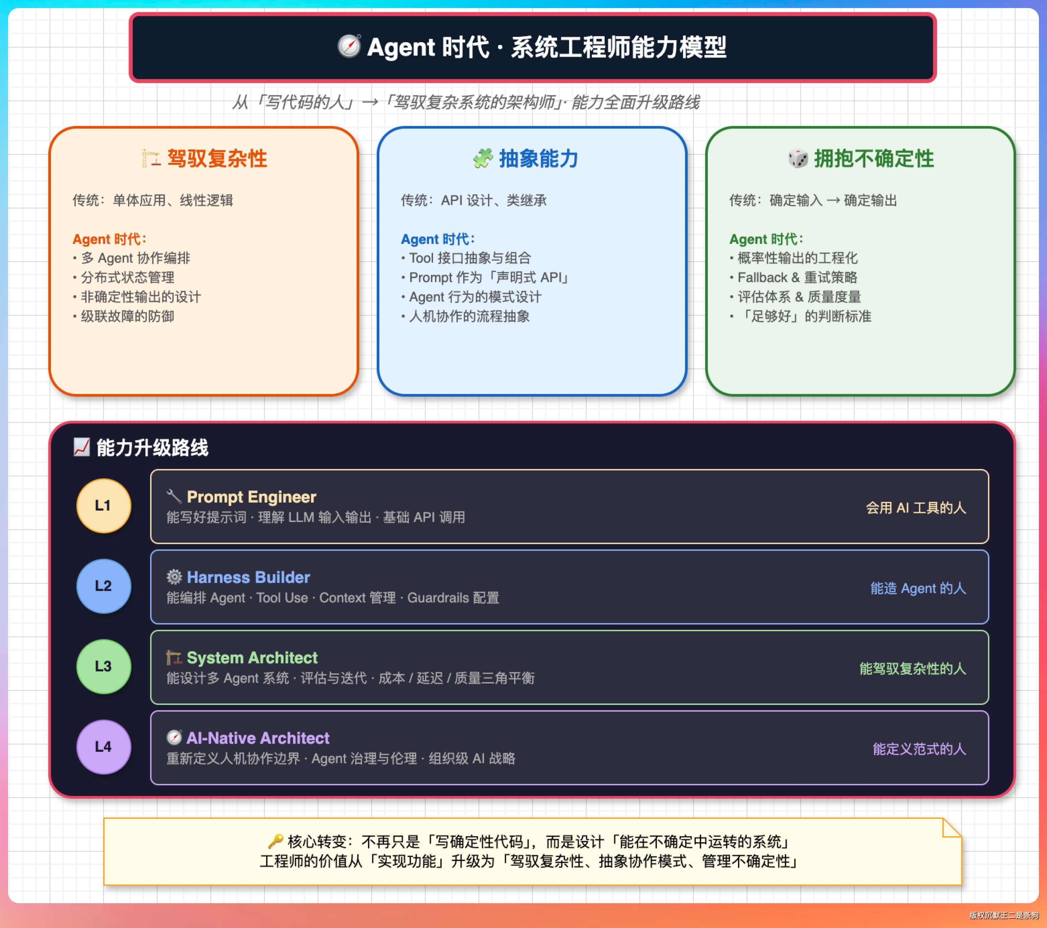Click the gear icon beside Harness Builder
The height and width of the screenshot is (928, 1047).
click(x=174, y=577)
